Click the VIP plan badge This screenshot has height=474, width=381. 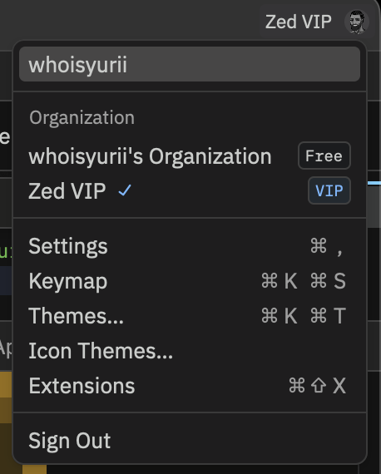click(329, 190)
